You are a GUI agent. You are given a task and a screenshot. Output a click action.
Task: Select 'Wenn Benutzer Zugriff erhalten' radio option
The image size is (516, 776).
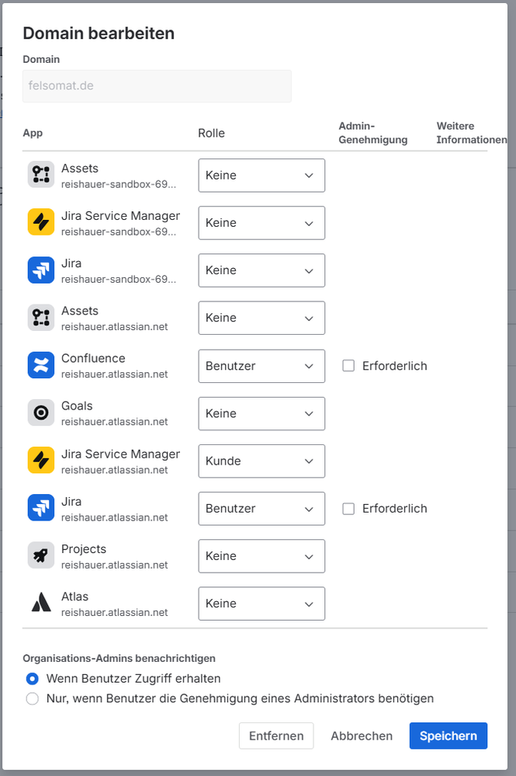[32, 678]
